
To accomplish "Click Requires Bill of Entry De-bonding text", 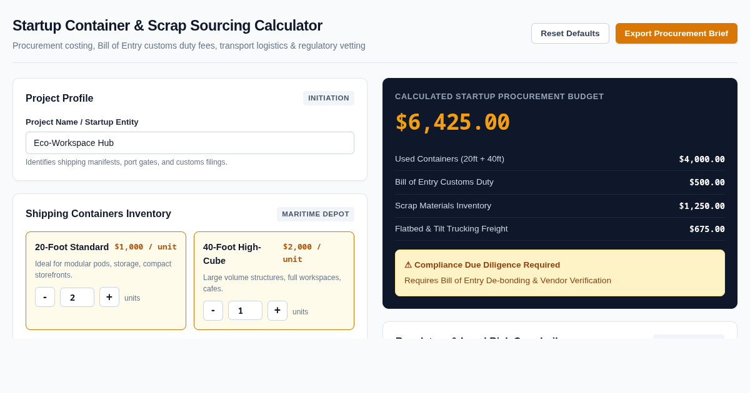I will 507,281.
